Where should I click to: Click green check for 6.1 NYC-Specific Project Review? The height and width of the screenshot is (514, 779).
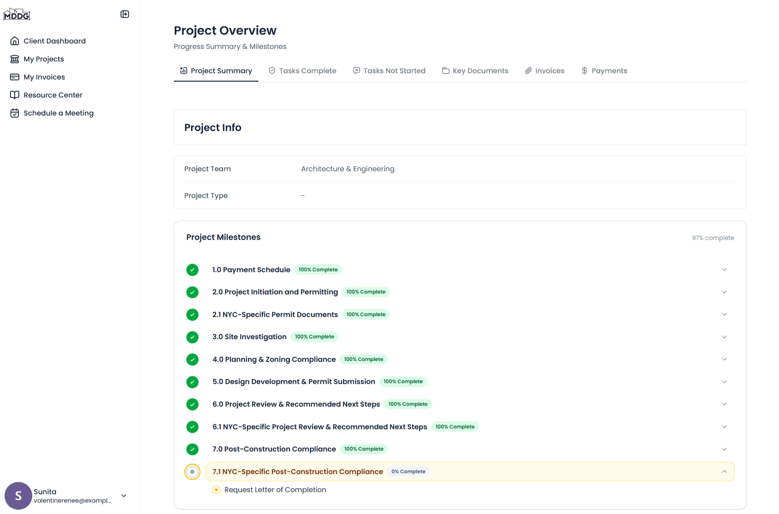tap(192, 427)
